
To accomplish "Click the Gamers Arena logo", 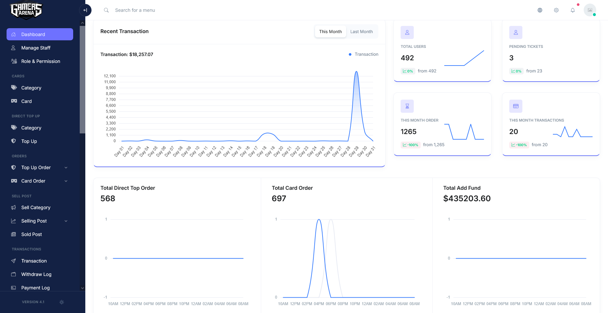I will (x=26, y=10).
